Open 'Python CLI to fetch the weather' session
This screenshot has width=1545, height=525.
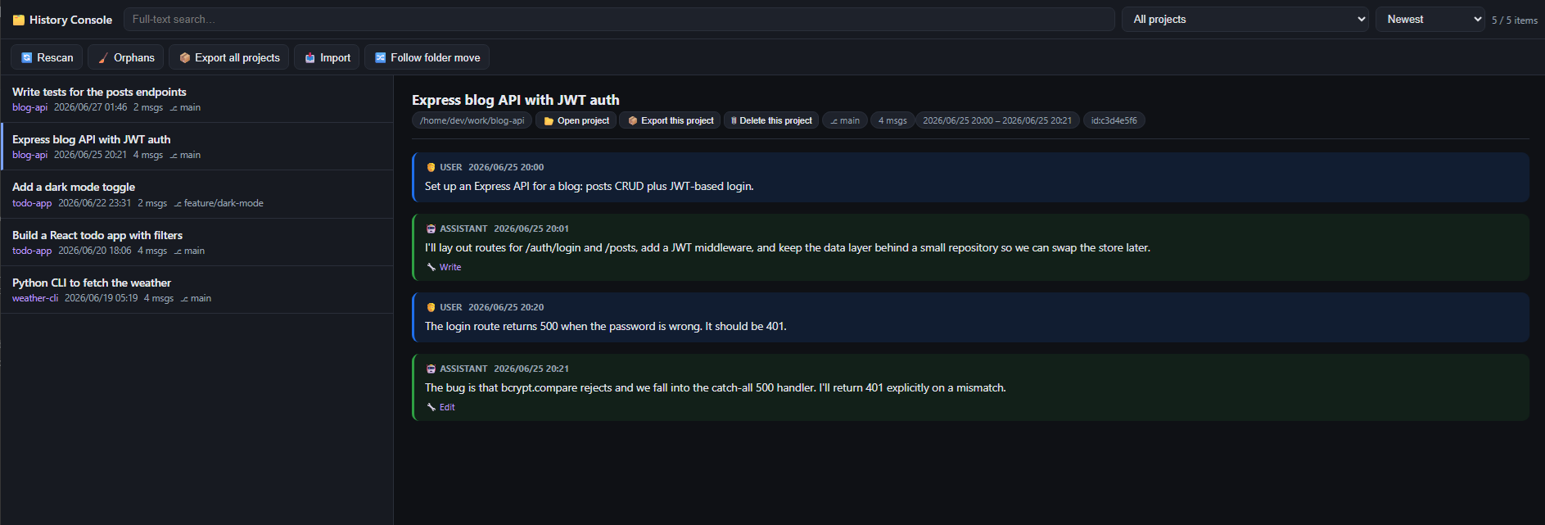(197, 290)
